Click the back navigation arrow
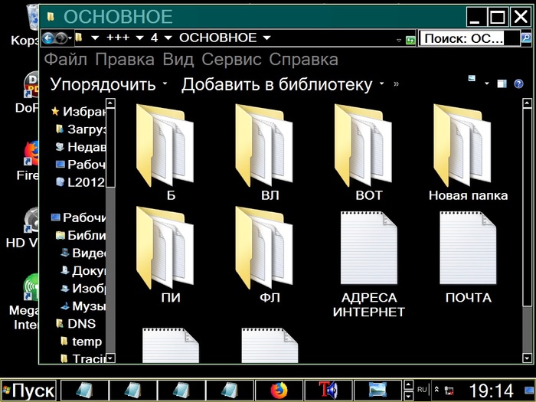This screenshot has width=536, height=402. click(x=49, y=38)
